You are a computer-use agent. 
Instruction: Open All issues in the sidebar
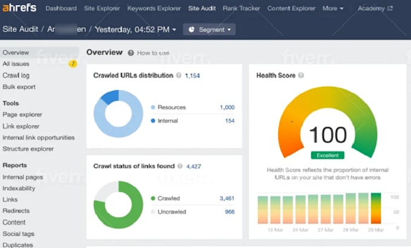point(16,64)
